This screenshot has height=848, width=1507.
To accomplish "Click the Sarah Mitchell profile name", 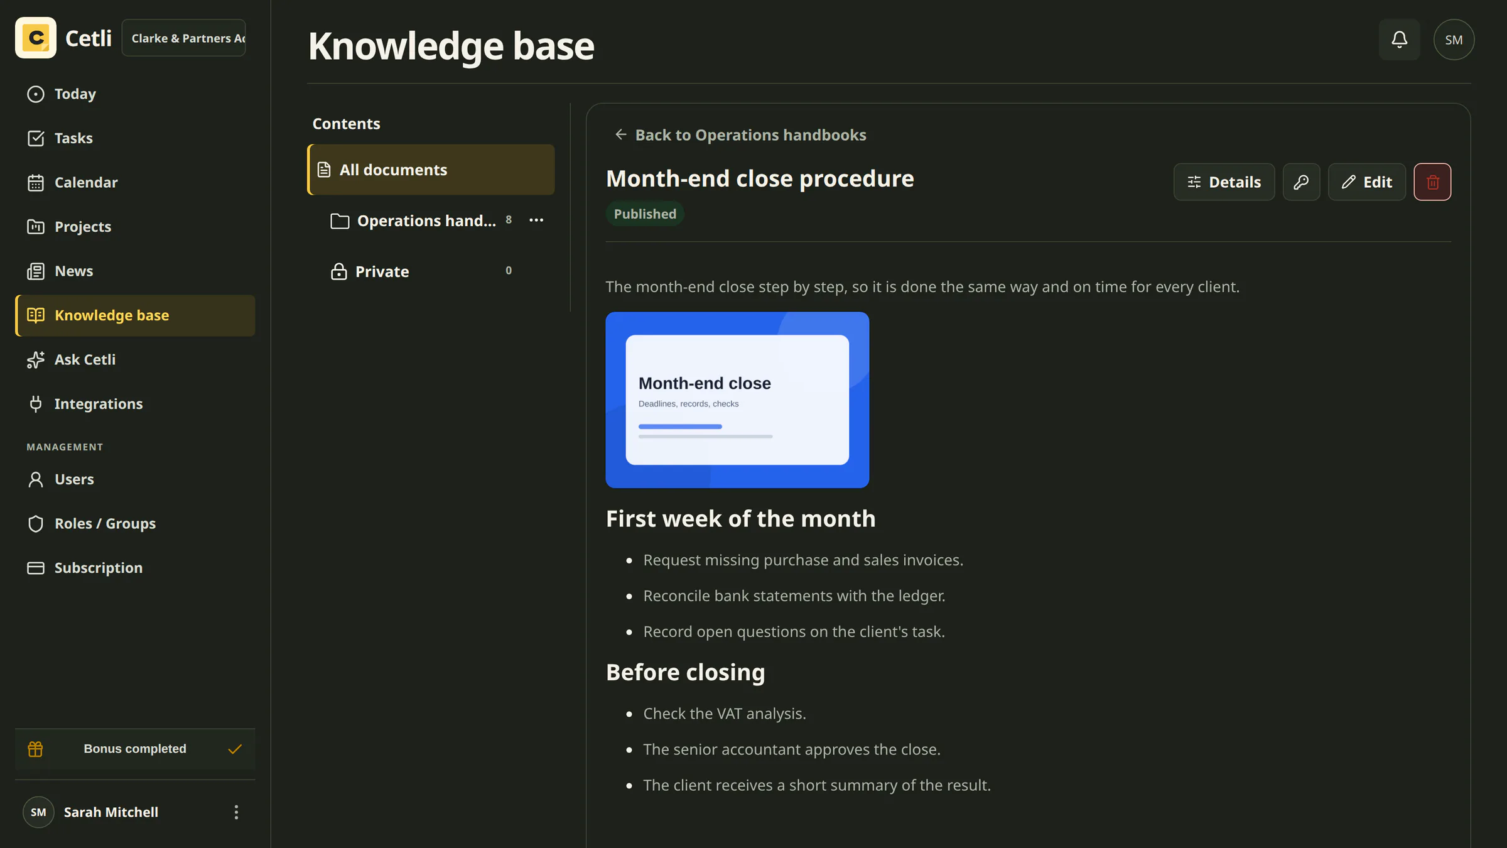I will click(x=111, y=812).
